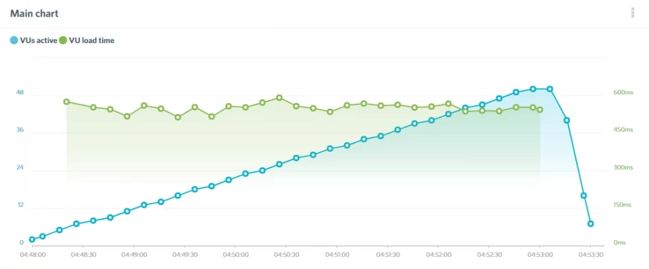Open the Main chart three-dot options menu
The height and width of the screenshot is (269, 649).
[x=633, y=13]
